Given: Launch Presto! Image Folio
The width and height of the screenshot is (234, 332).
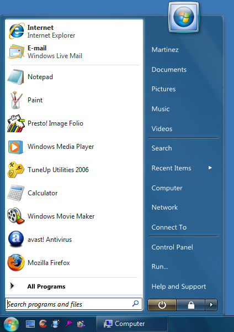Looking at the screenshot, I should 74,123.
